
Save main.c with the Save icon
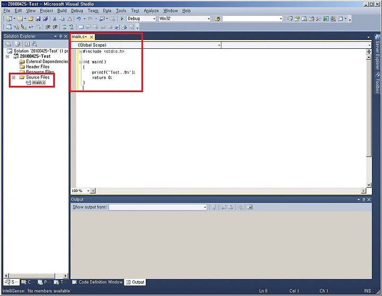pos(38,19)
